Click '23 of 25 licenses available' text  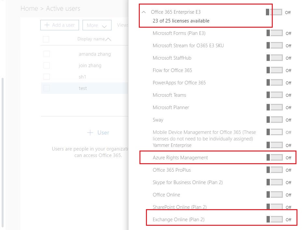click(x=181, y=21)
